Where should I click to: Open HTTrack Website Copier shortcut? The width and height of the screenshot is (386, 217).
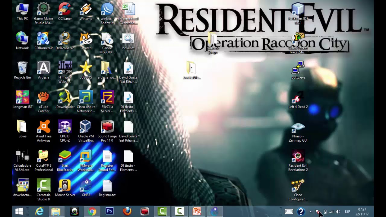(65, 72)
